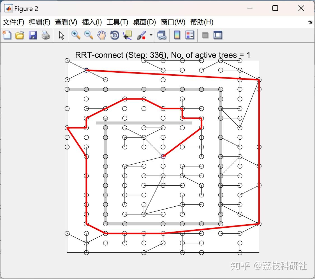Insert a legend into the plot
Viewport: 315px width, 279px height.
click(x=190, y=35)
